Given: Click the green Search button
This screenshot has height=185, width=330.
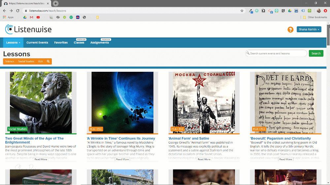Looking at the screenshot, I should pos(316,53).
